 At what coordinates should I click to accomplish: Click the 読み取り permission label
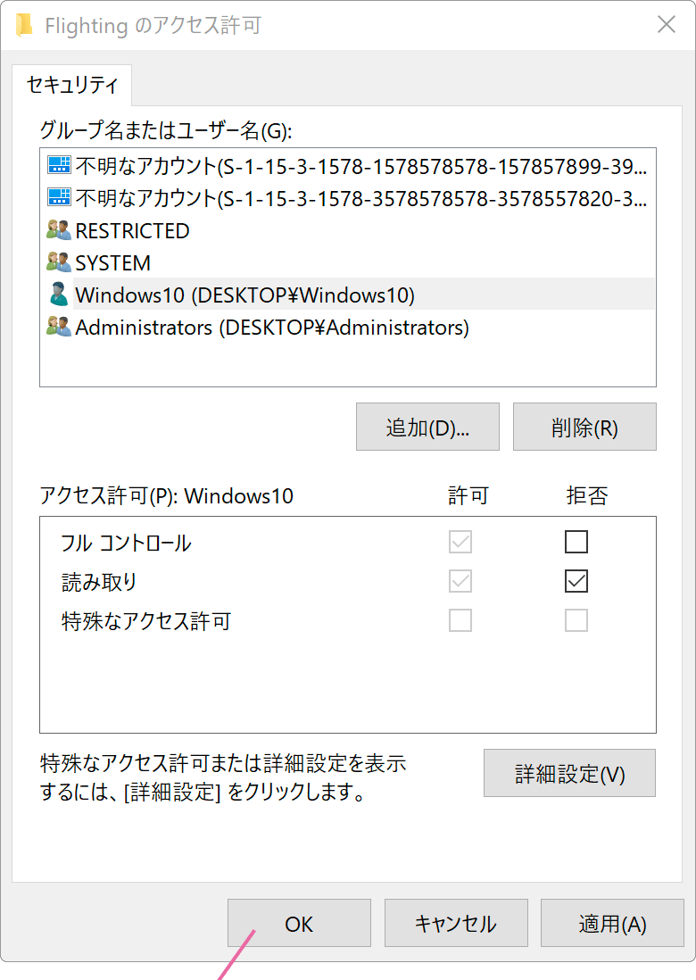[x=99, y=582]
